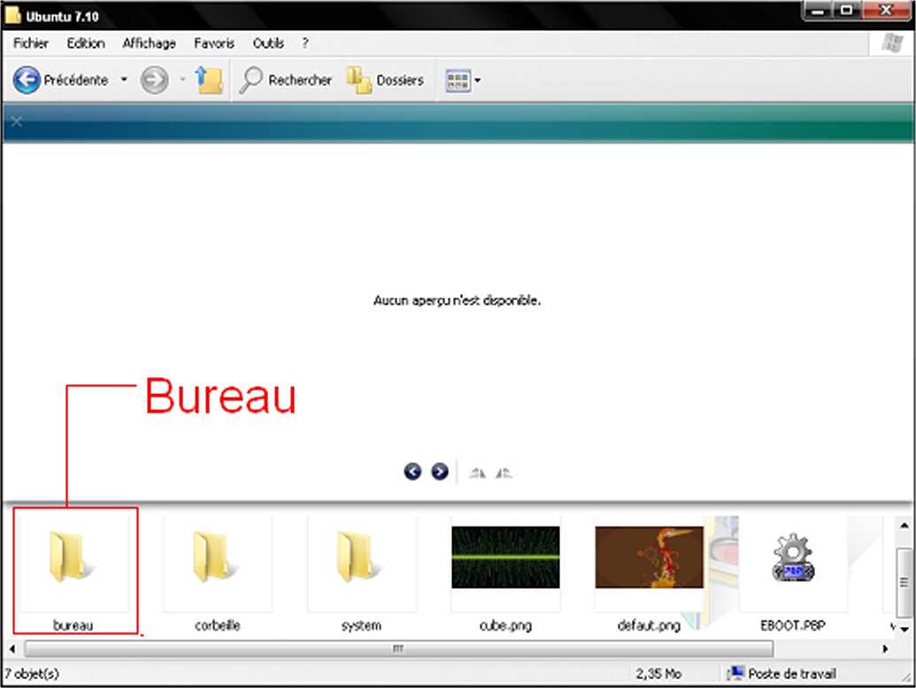Open the Fichier menu
Screen dimensions: 916x688
click(x=31, y=43)
